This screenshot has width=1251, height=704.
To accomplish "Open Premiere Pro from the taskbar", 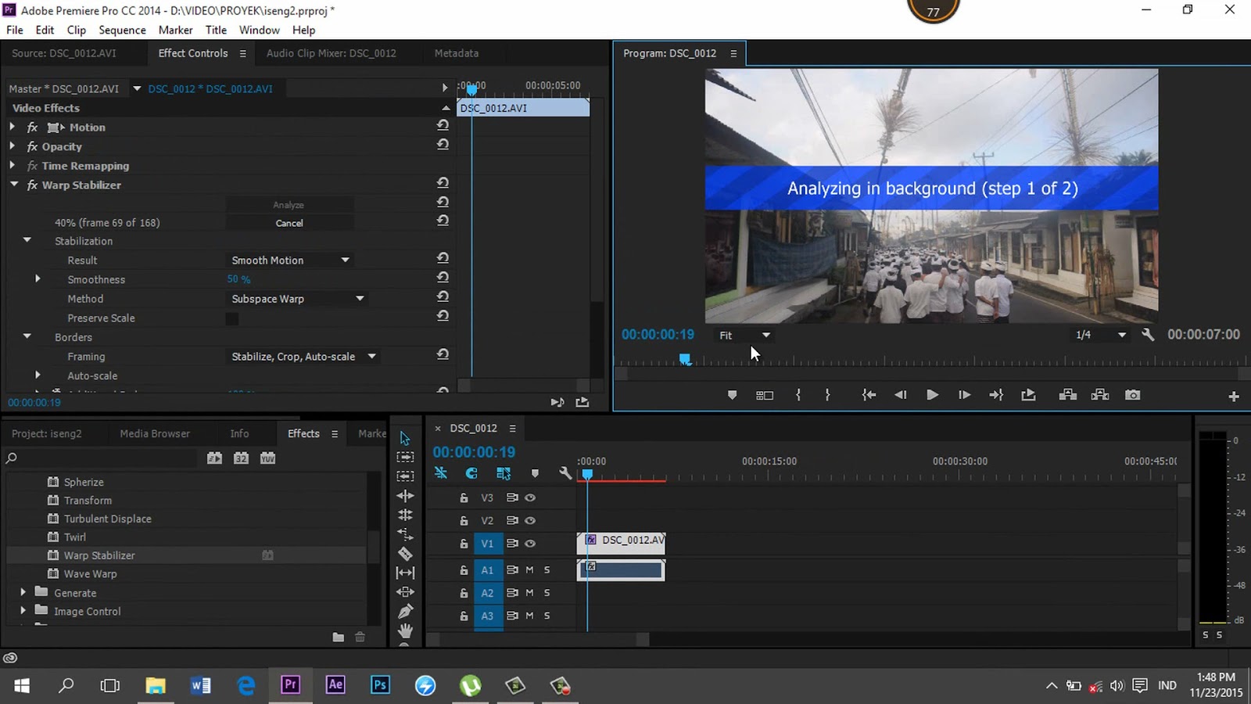I will tap(290, 684).
